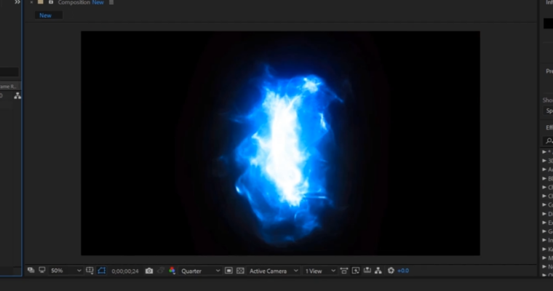
Task: Click the Show Snapshot icon
Action: [x=161, y=271]
